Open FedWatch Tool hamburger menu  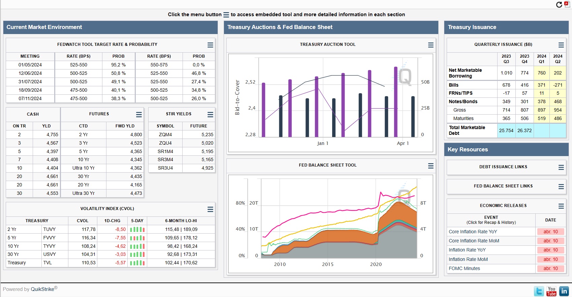(x=210, y=45)
